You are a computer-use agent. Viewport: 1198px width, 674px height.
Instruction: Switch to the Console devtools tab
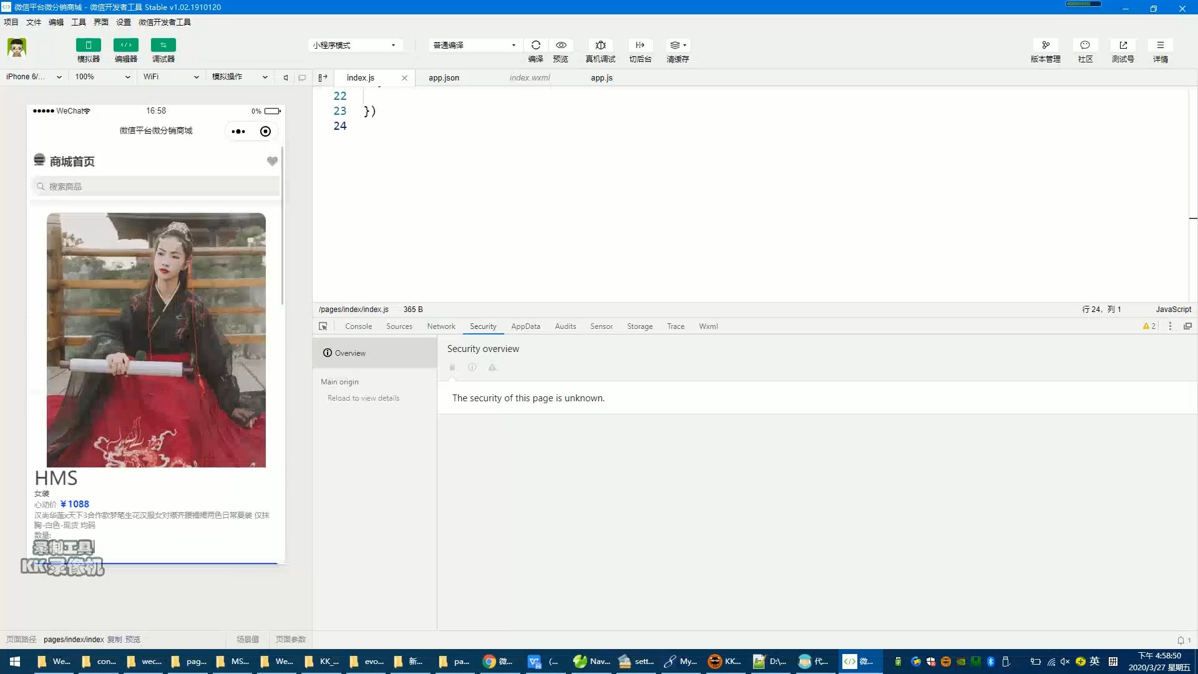[x=358, y=326]
